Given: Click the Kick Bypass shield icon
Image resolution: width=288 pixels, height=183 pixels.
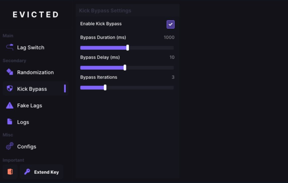Looking at the screenshot, I should click(x=10, y=89).
